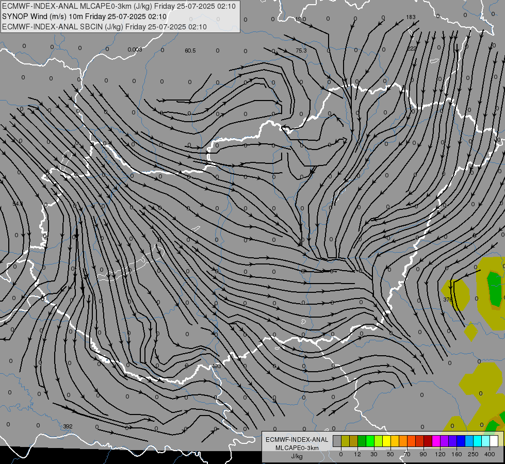Click the 'J/kg' unit label in the legend
Viewport: 505px width, 464px height.
pyautogui.click(x=297, y=457)
